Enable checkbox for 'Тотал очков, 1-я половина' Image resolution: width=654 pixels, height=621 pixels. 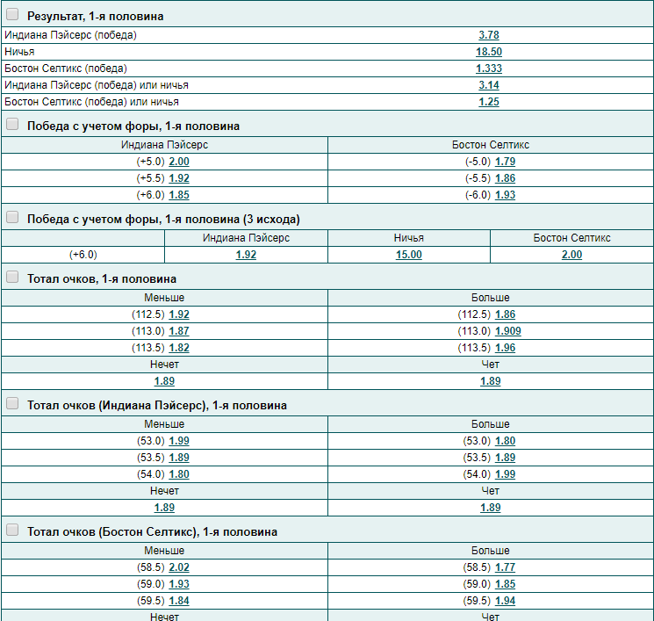(12, 277)
